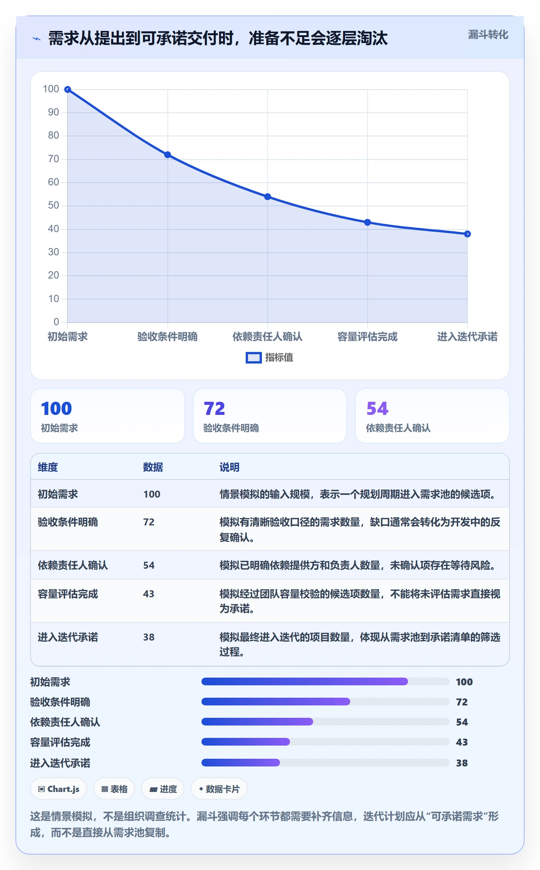Click the 容量评估完成 x-axis label
Viewport: 540px width, 870px height.
[x=368, y=337]
